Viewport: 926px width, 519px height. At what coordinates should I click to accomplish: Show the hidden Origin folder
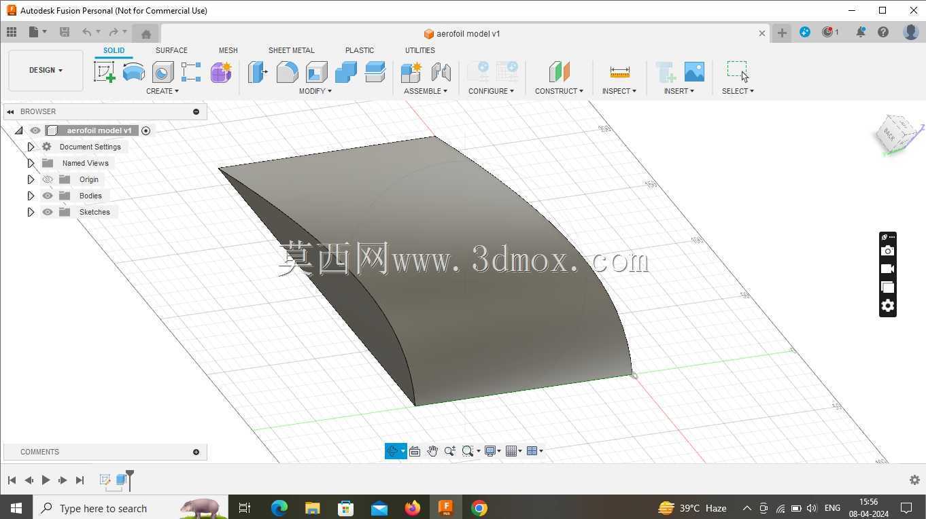click(48, 179)
